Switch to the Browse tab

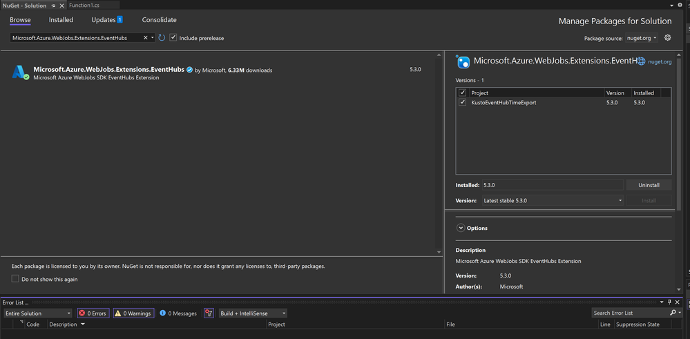tap(20, 20)
